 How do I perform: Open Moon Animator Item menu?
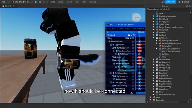click(x=120, y=28)
